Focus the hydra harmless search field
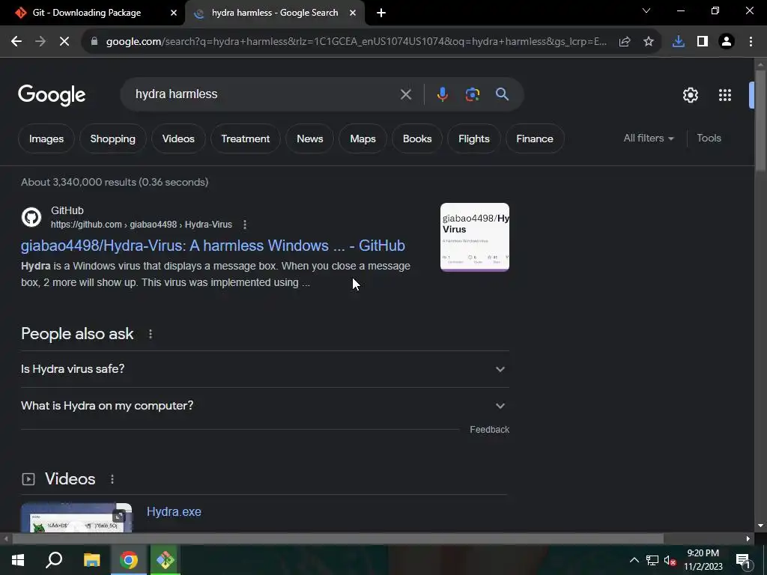 (x=264, y=94)
